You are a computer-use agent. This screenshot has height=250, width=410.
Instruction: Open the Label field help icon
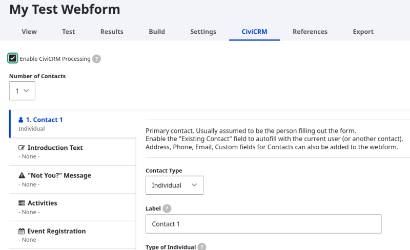coord(167,209)
